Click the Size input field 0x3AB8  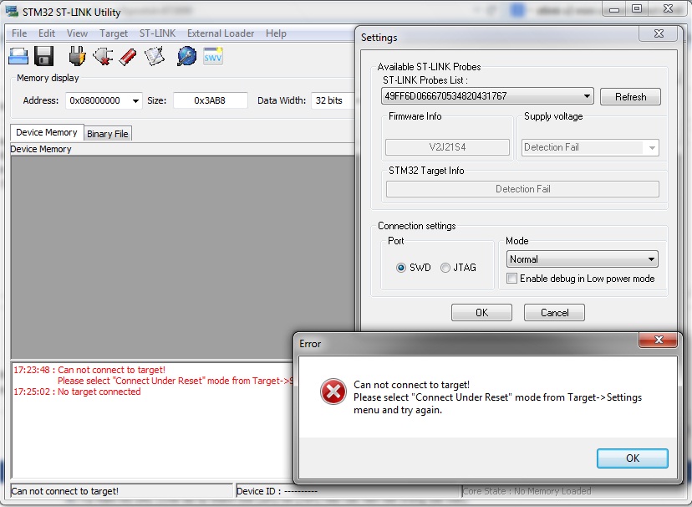click(x=210, y=100)
